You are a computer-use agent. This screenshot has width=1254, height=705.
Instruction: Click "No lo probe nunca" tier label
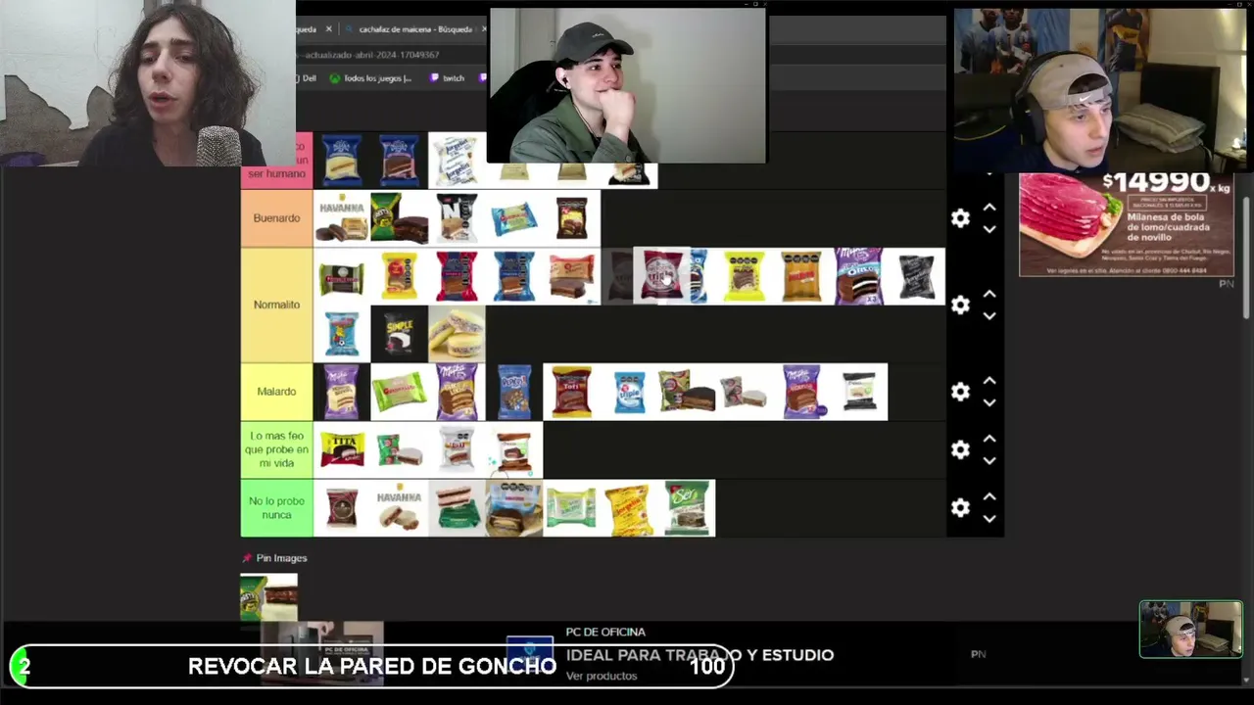[x=276, y=507]
